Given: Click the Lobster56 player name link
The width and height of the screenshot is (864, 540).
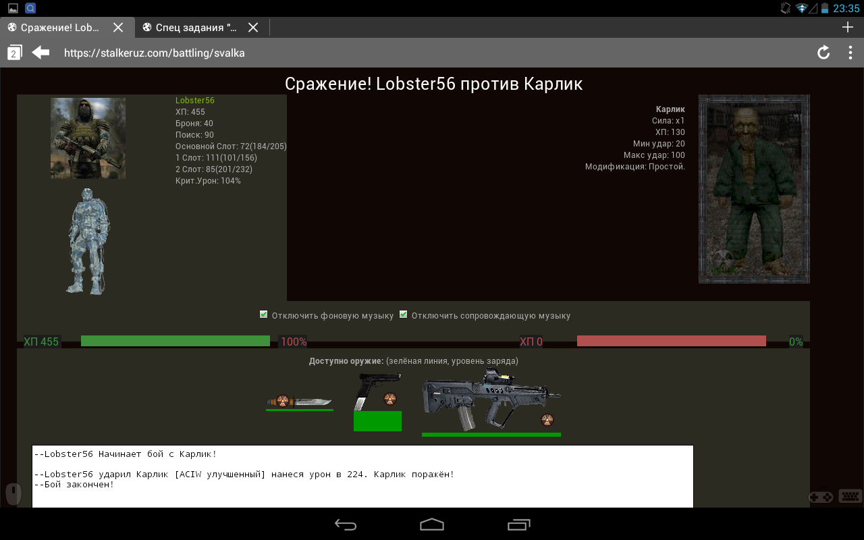Looking at the screenshot, I should [x=195, y=101].
